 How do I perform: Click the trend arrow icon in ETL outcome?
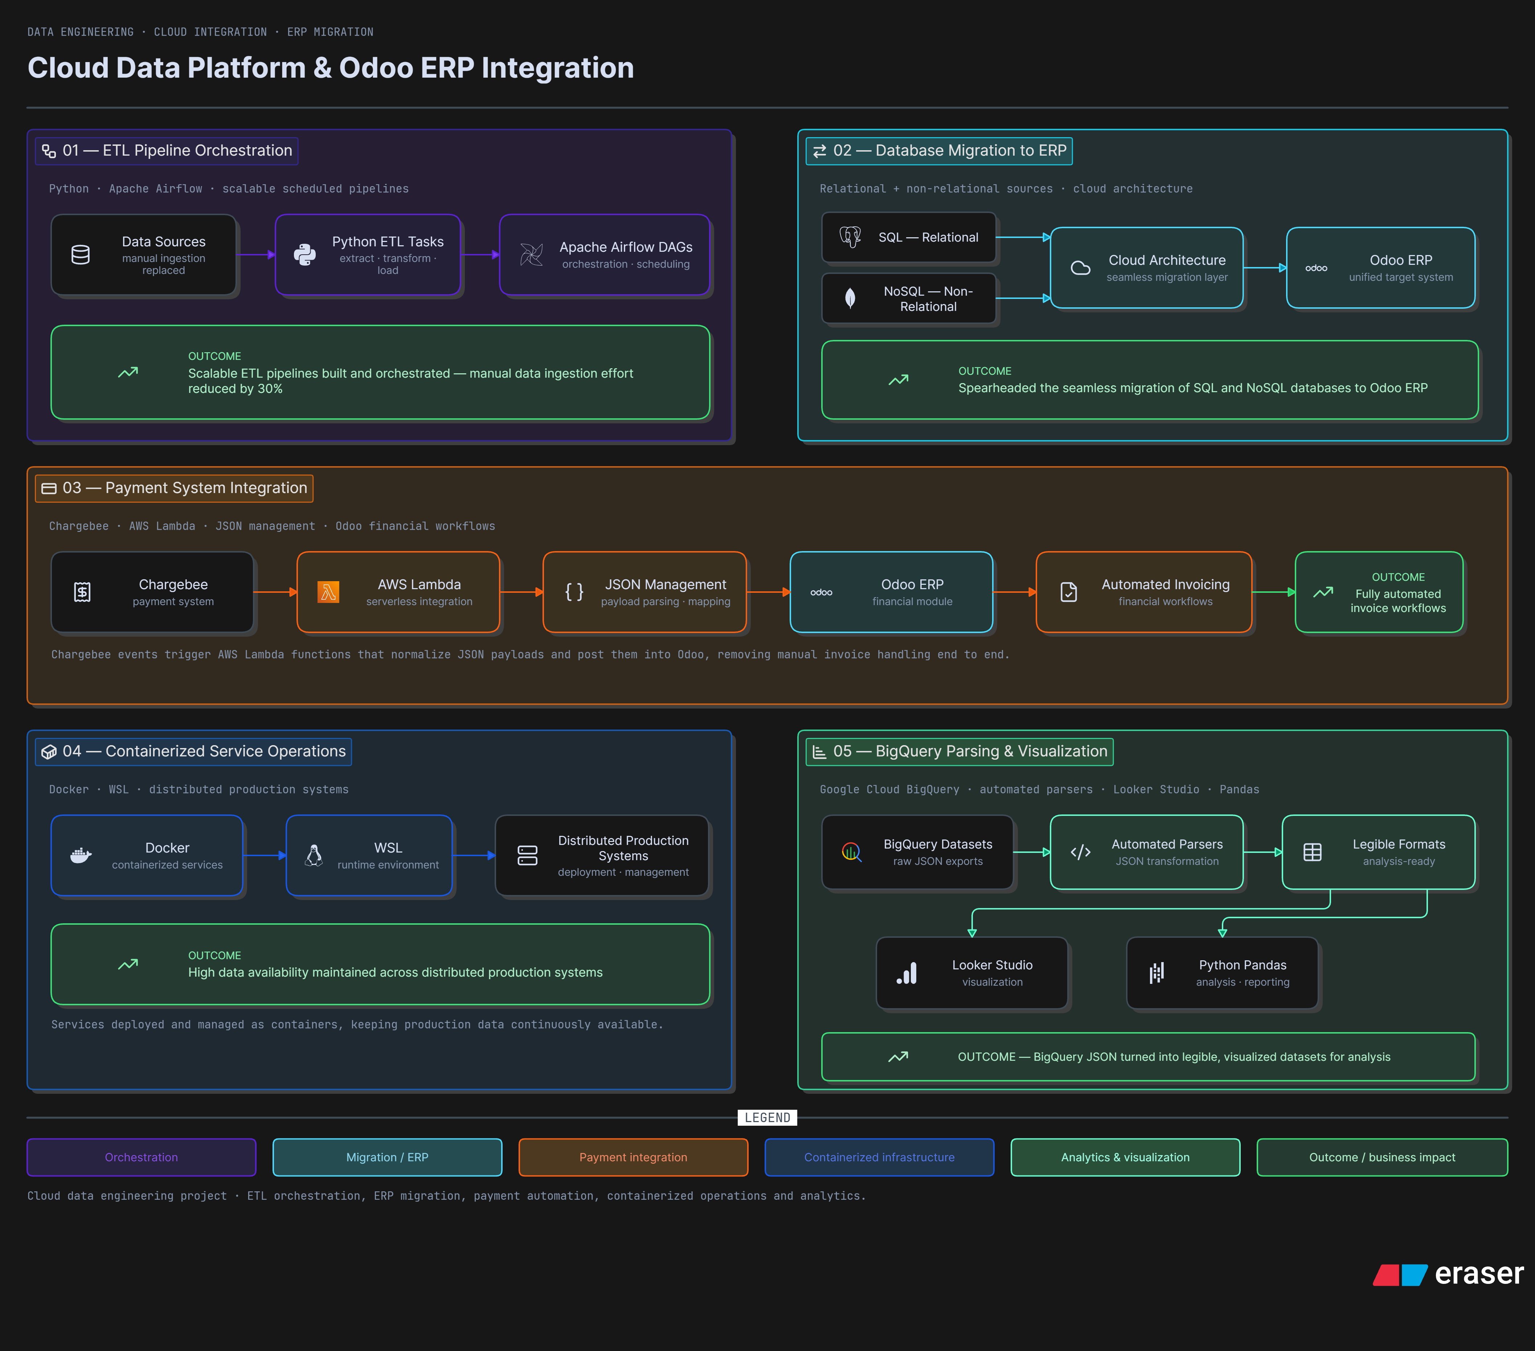tap(128, 373)
